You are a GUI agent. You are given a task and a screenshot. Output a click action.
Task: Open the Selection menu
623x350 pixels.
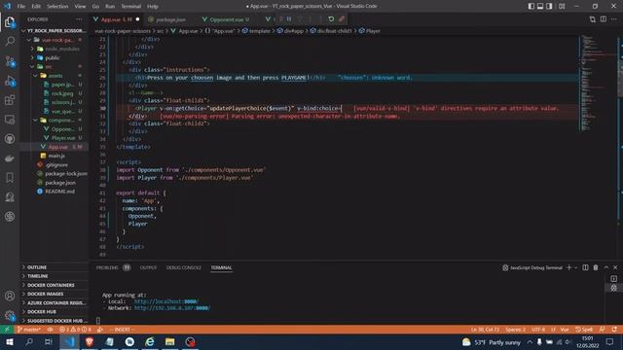pos(57,7)
